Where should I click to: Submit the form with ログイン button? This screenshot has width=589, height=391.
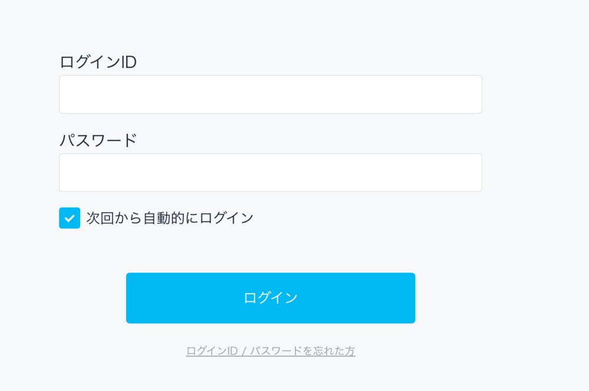270,298
